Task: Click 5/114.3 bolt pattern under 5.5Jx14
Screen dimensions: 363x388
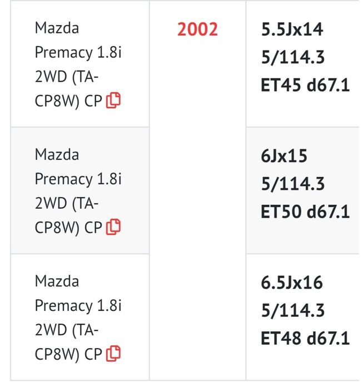Action: (292, 58)
